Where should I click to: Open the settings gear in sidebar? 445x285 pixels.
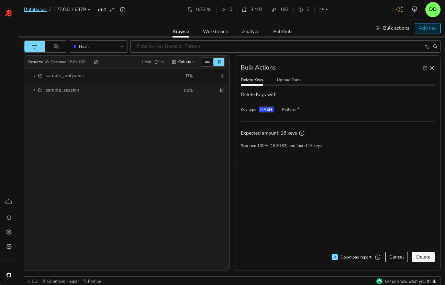9,246
